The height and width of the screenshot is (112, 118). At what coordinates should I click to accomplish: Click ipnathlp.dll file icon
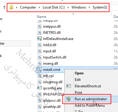point(39,107)
